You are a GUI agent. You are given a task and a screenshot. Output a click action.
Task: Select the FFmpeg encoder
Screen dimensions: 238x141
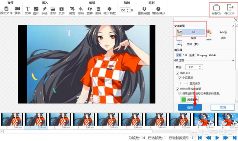point(202,55)
